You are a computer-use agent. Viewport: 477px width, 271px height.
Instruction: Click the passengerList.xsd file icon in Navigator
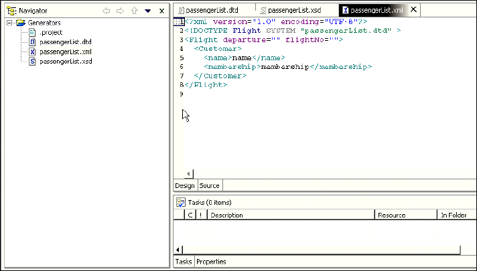(32, 62)
